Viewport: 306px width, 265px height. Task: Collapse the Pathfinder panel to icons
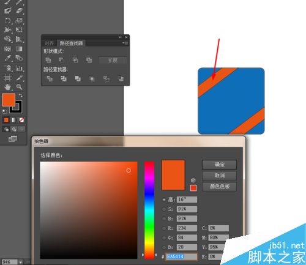[x=120, y=37]
